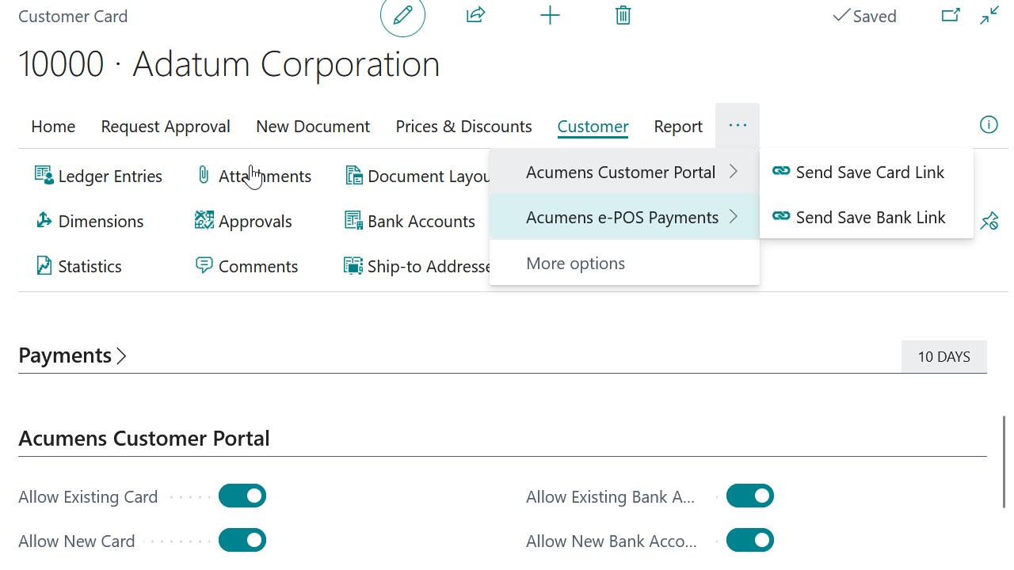The height and width of the screenshot is (570, 1014).
Task: Disable the Allow Existing Card toggle
Action: coord(242,496)
